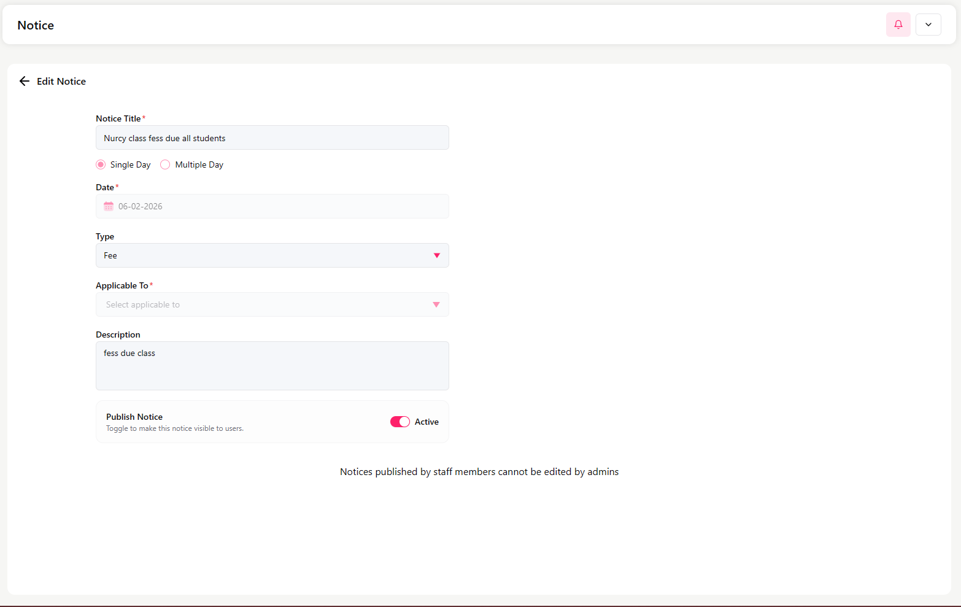Click the calendar icon in Date field
The width and height of the screenshot is (961, 607).
pos(109,206)
